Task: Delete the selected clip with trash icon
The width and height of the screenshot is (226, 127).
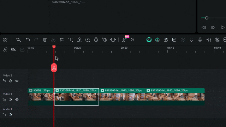Action: pos(45,40)
